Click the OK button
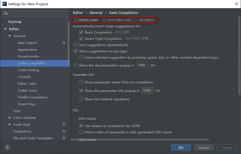Image resolution: width=241 pixels, height=154 pixels. pos(181,147)
